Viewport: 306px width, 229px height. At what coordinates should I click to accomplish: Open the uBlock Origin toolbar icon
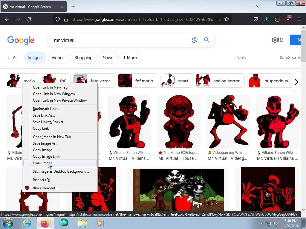pos(288,19)
